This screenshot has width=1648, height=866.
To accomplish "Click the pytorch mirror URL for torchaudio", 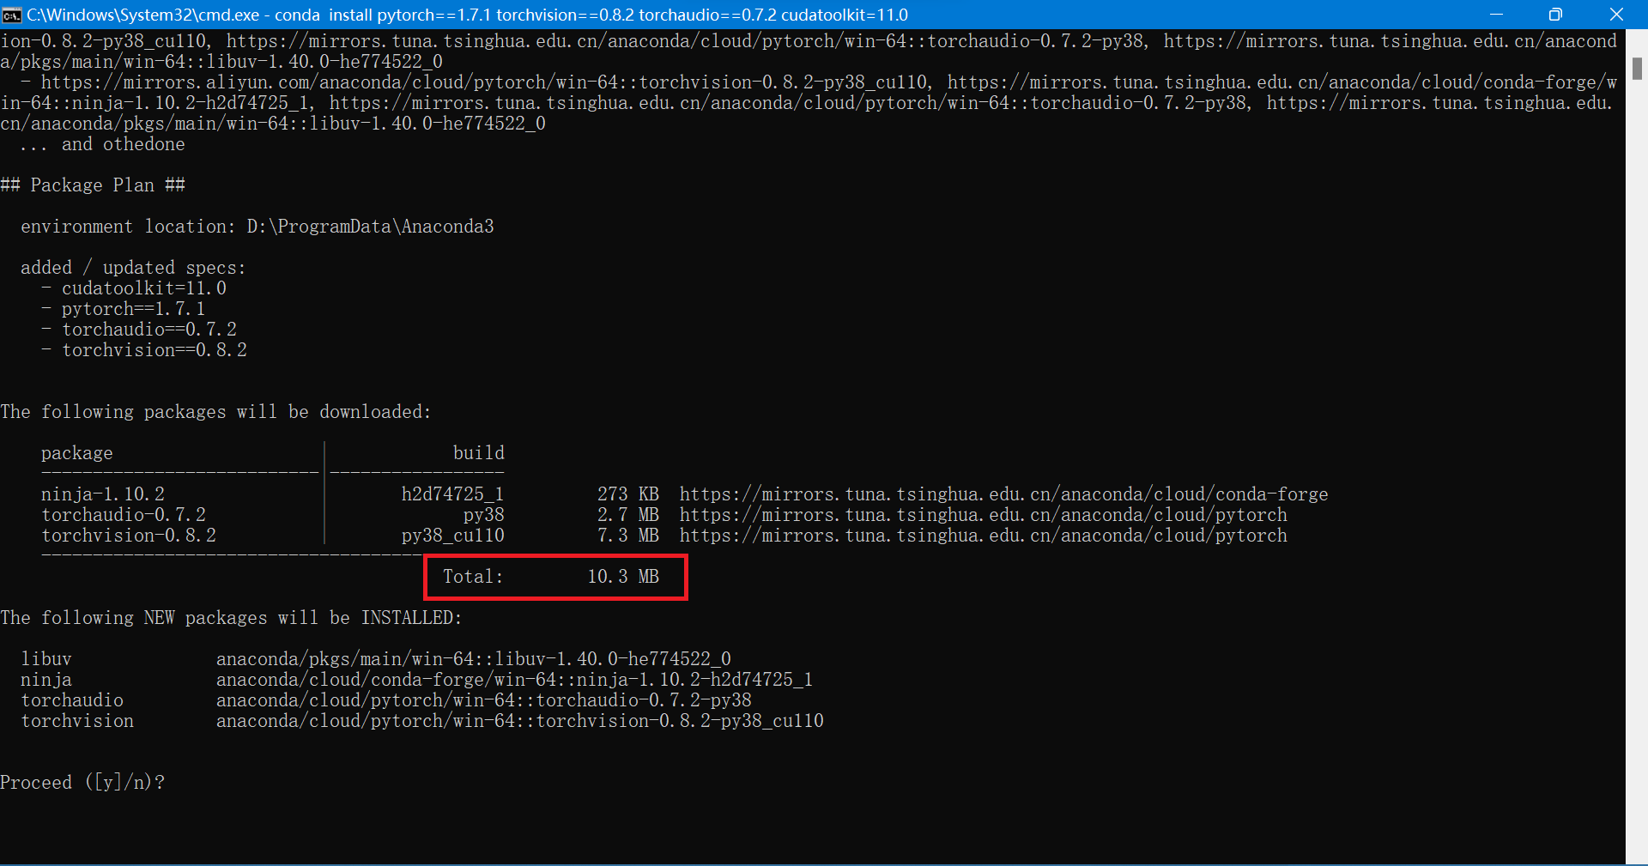I will click(983, 515).
